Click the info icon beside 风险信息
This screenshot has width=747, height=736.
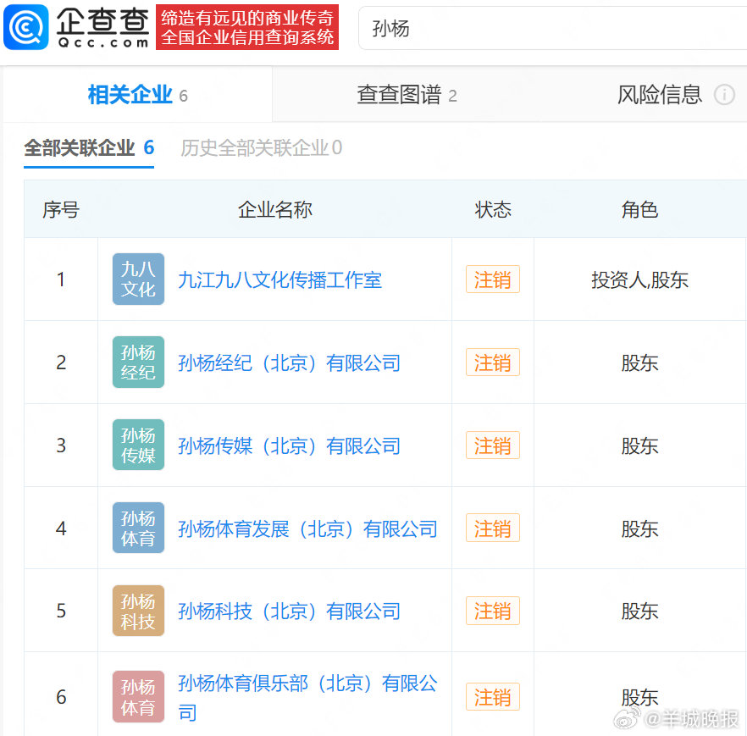tap(724, 95)
